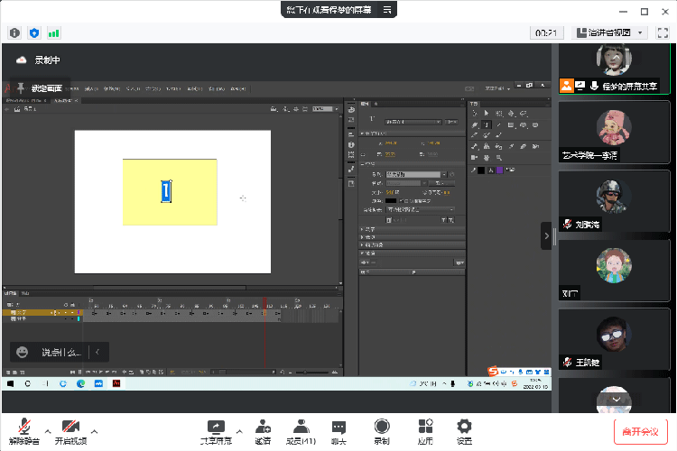Click the red leave meeting button

641,431
